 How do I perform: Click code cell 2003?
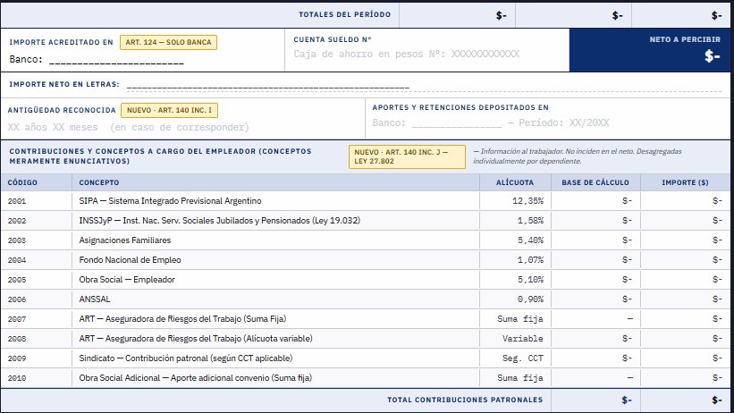coord(17,240)
